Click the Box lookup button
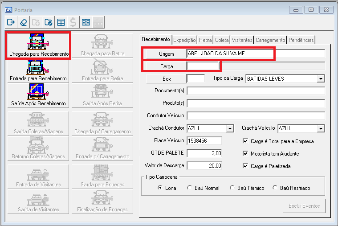Image resolution: width=338 pixels, height=226 pixels. (x=167, y=79)
